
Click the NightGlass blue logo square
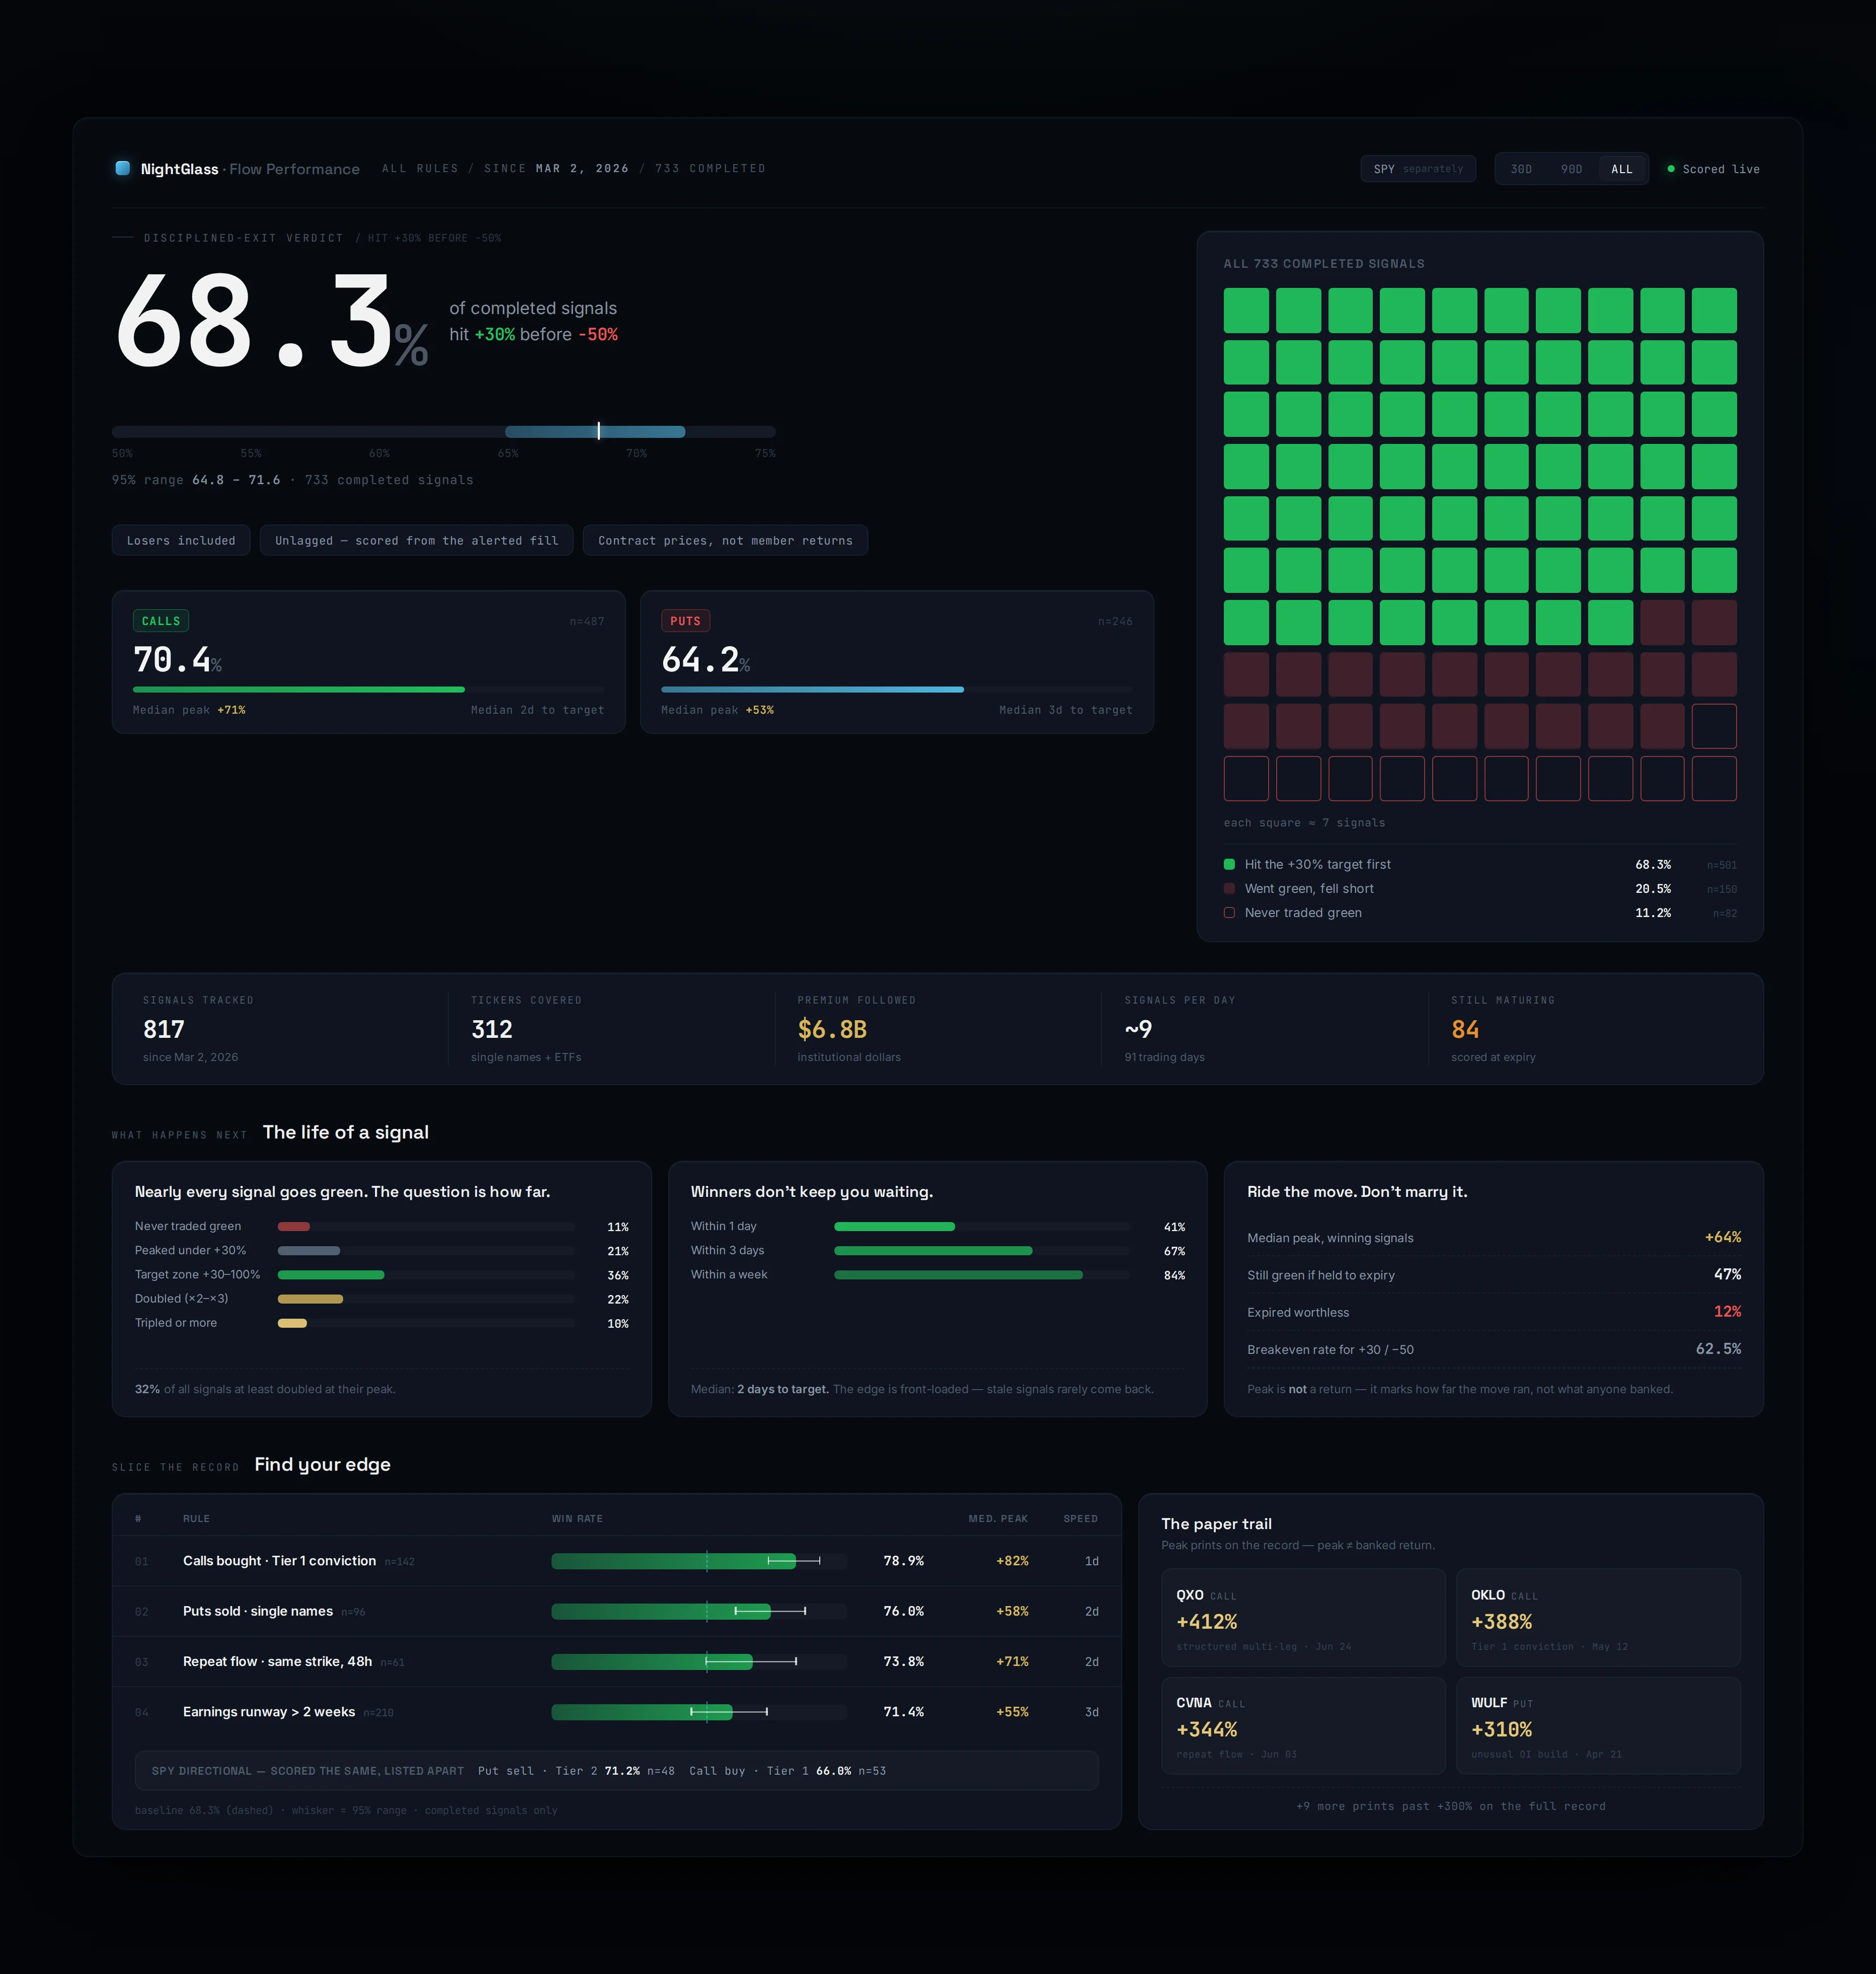[x=123, y=168]
